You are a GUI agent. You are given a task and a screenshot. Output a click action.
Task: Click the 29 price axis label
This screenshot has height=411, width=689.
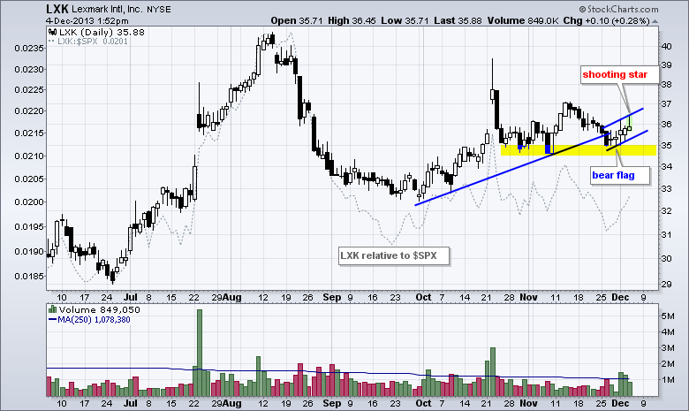click(666, 284)
